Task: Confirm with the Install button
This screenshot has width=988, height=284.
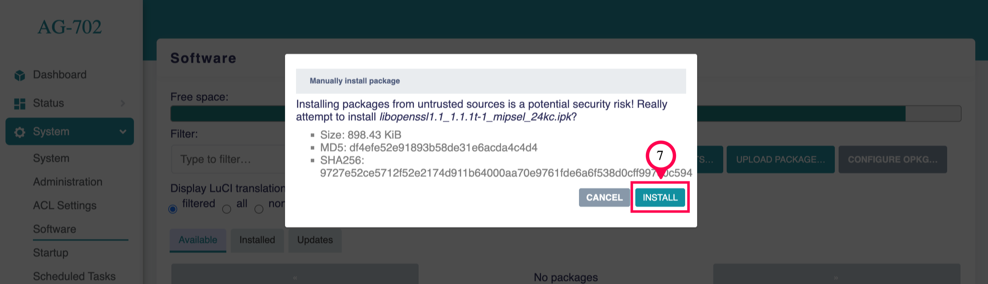Action: [x=660, y=198]
